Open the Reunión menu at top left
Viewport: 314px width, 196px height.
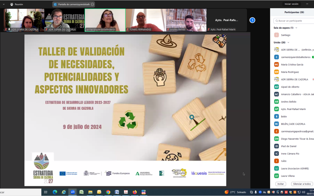click(16, 4)
